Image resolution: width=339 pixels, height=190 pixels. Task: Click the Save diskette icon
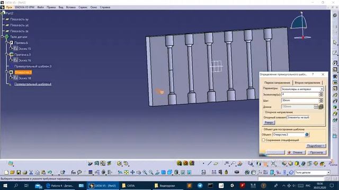(x=19, y=173)
